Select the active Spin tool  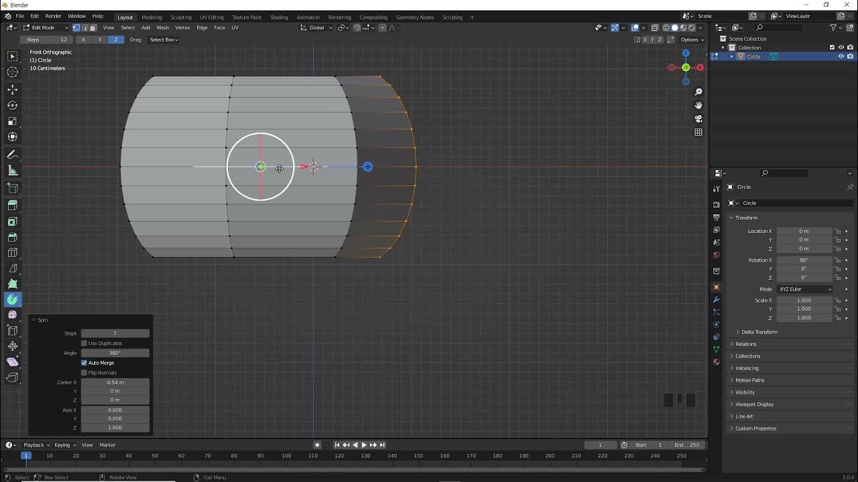pos(13,299)
